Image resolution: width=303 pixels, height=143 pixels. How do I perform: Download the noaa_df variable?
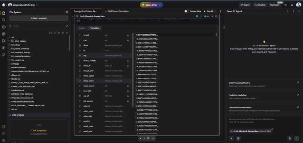point(128,66)
